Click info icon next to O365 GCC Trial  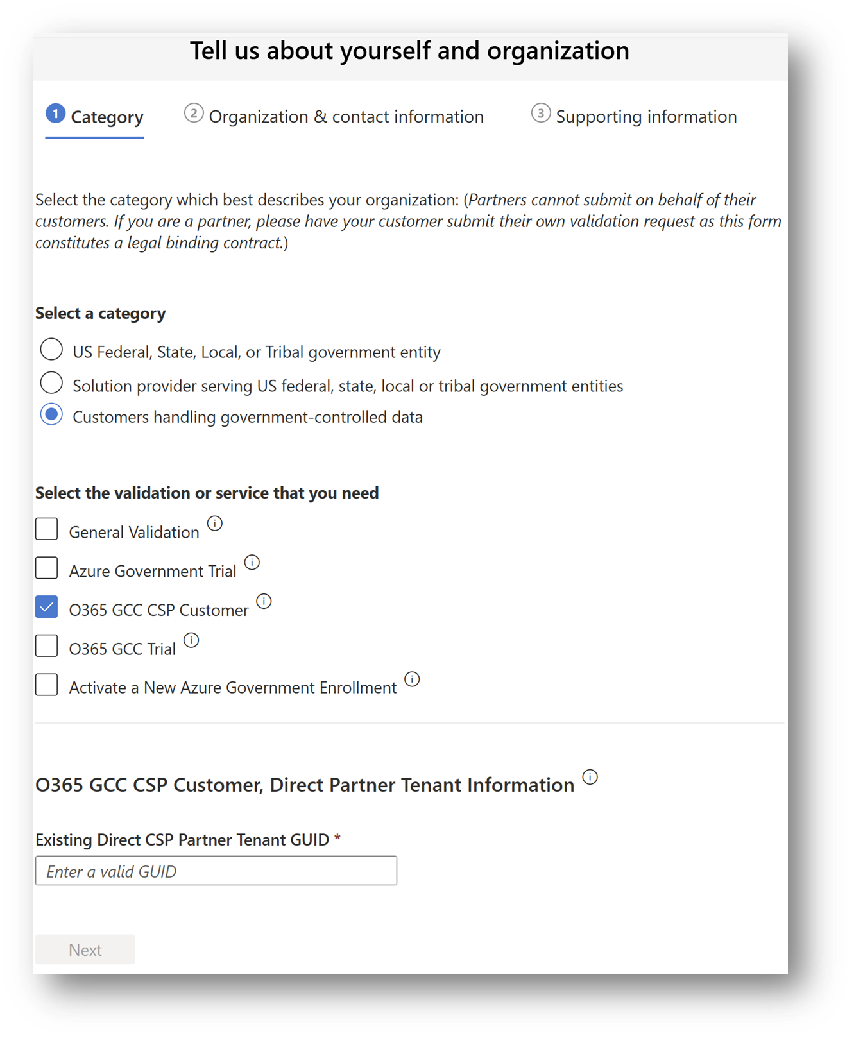tap(191, 640)
